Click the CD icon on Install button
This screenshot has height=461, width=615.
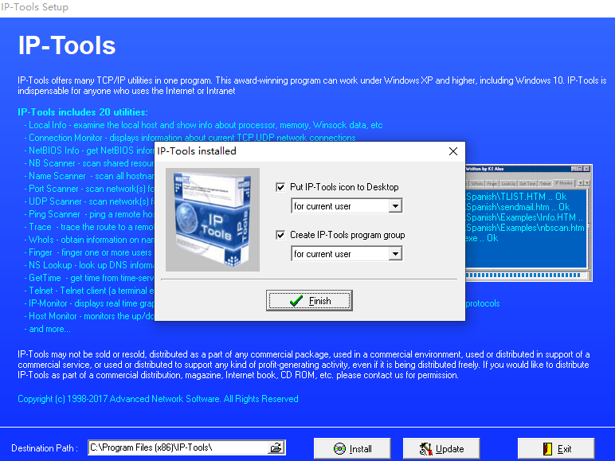coord(339,448)
